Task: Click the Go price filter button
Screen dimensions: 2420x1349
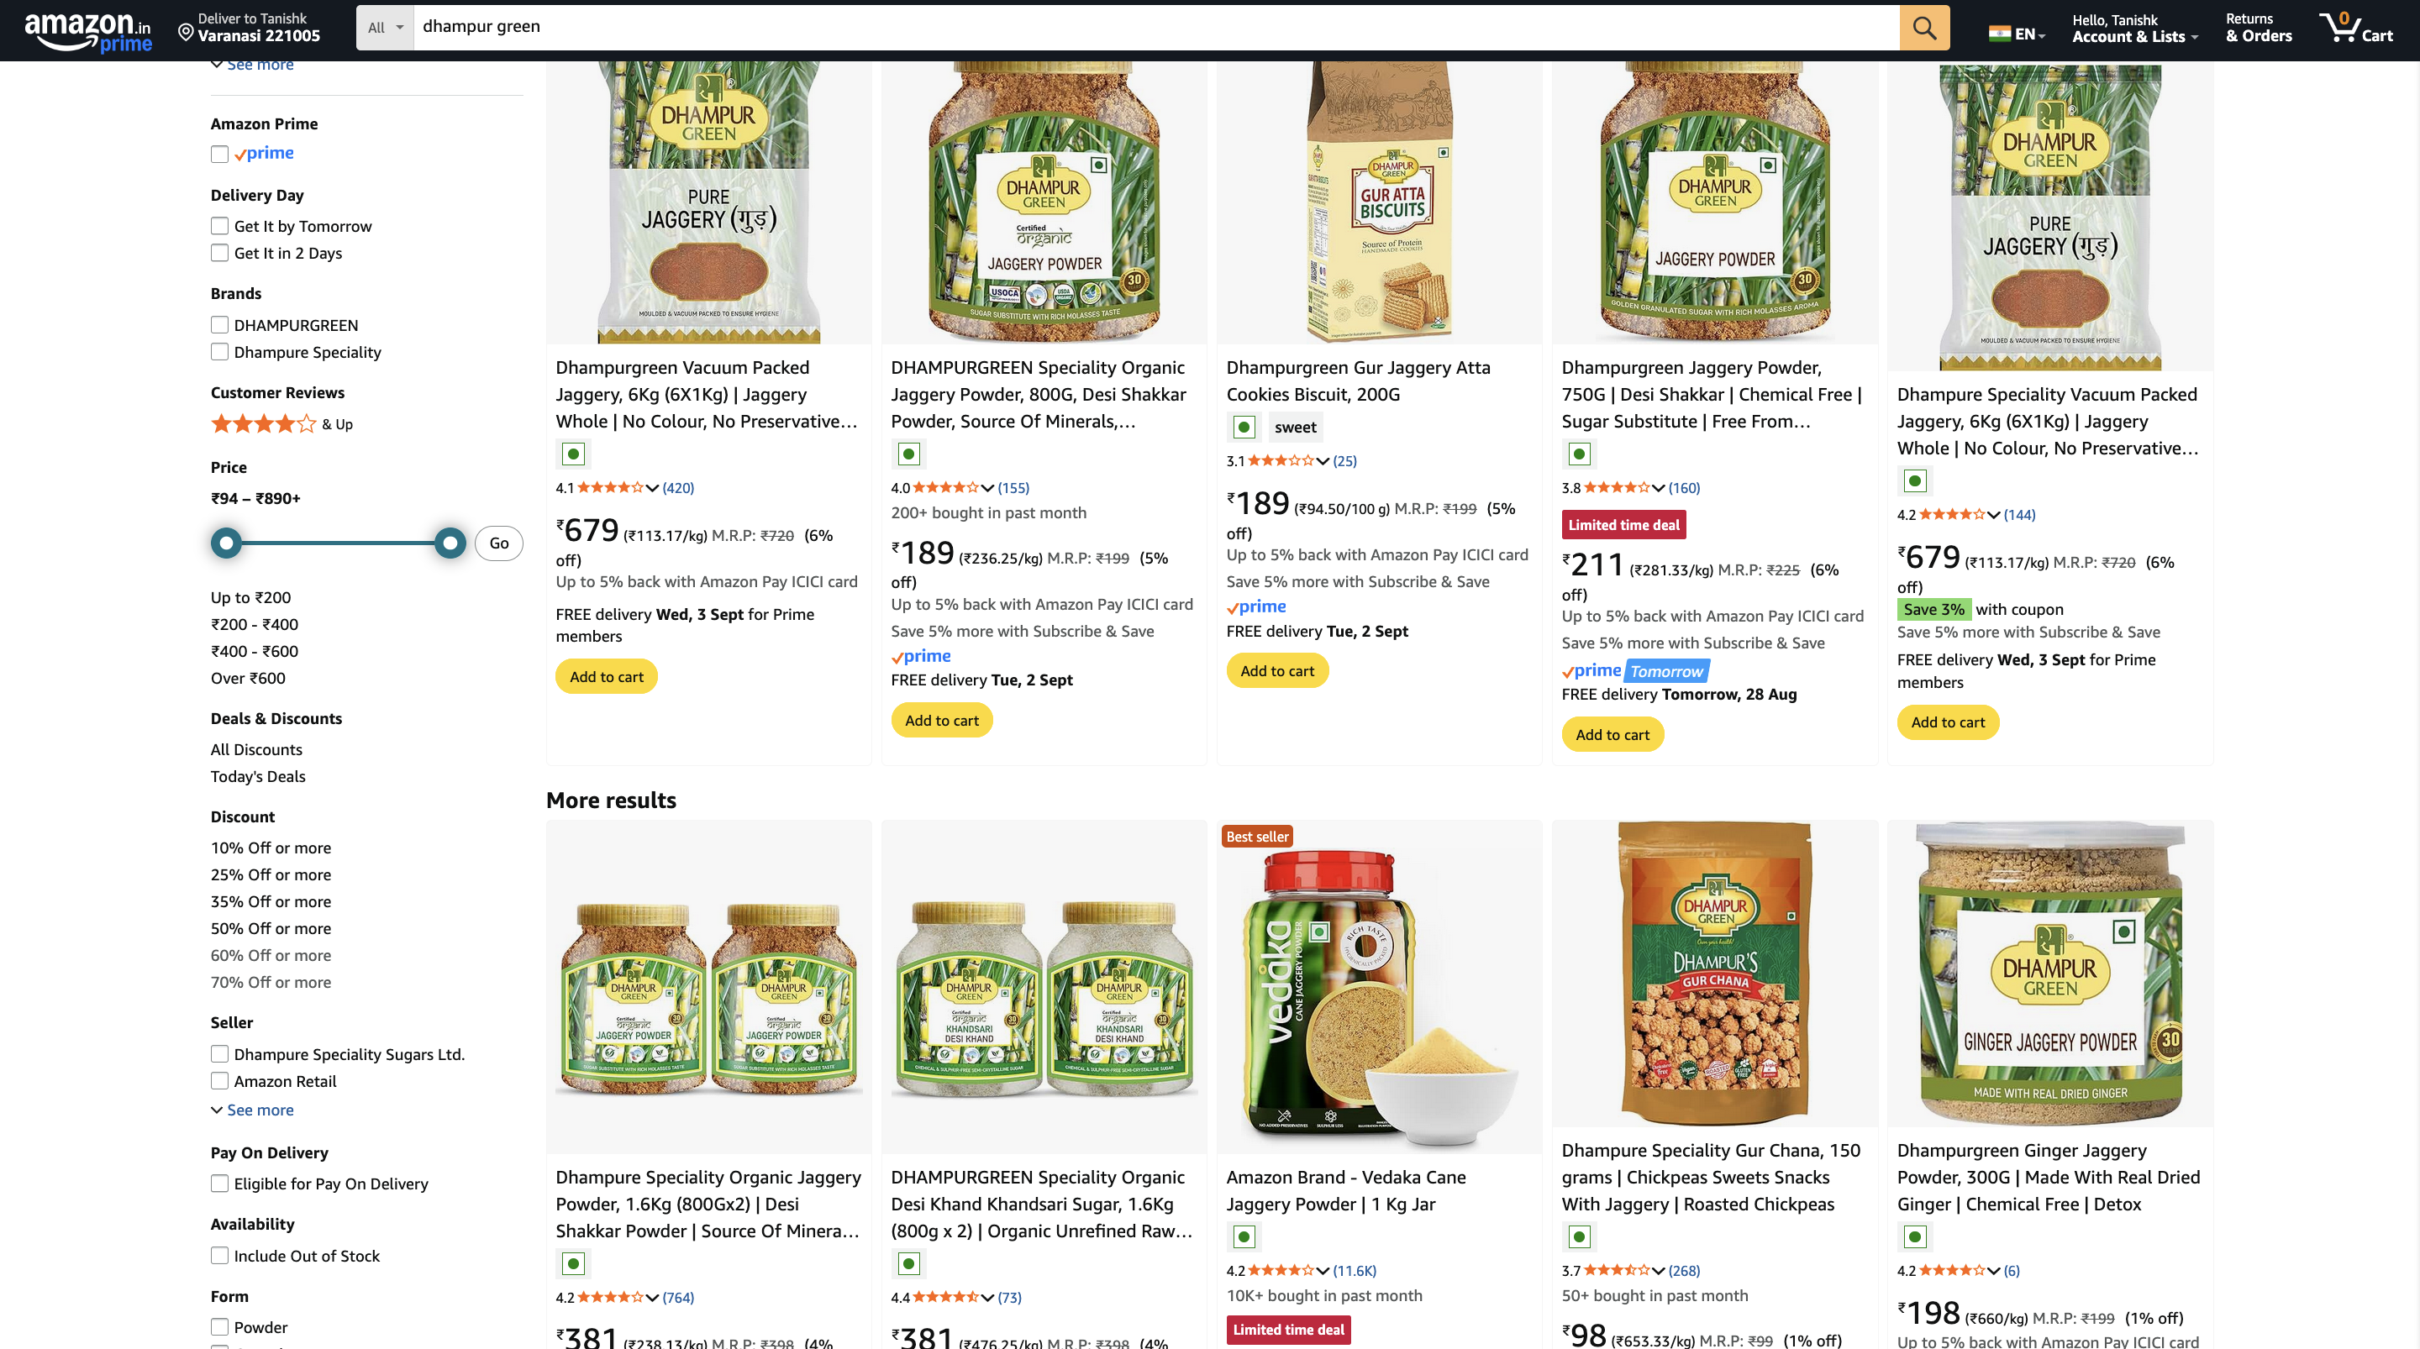Action: click(499, 543)
